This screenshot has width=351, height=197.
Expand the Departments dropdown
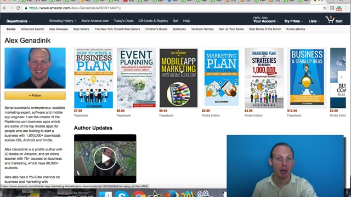coord(18,21)
